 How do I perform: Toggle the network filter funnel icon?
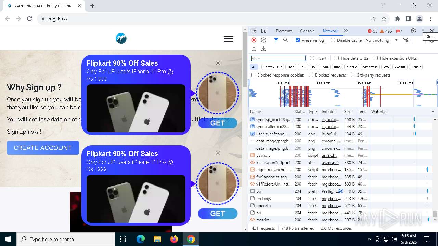coord(276,40)
